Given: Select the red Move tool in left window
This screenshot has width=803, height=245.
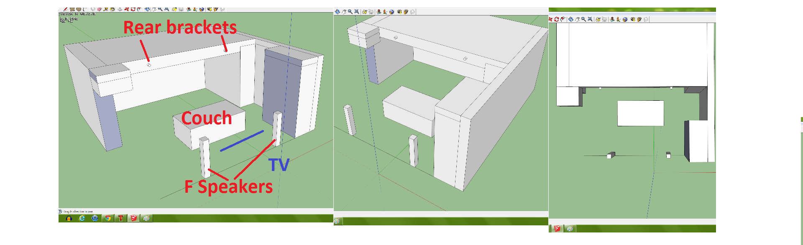Looking at the screenshot, I should (x=126, y=9).
